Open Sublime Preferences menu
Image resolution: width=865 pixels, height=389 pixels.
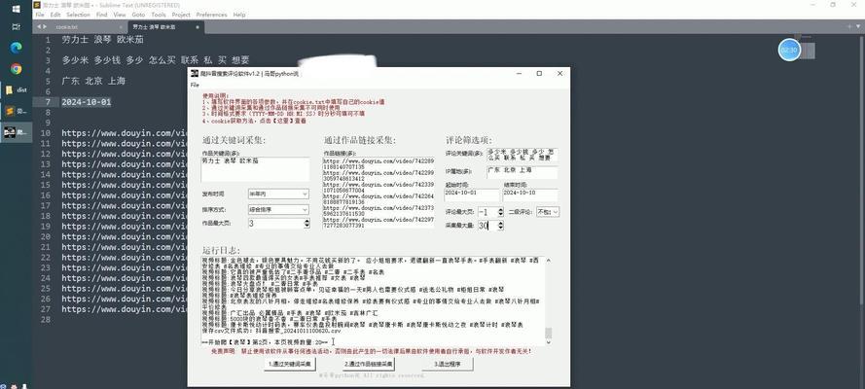[211, 15]
